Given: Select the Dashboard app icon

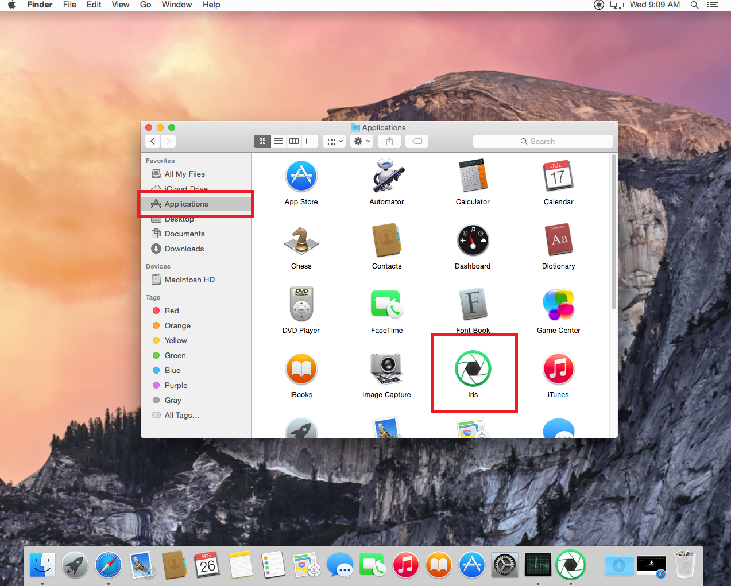Looking at the screenshot, I should [473, 240].
